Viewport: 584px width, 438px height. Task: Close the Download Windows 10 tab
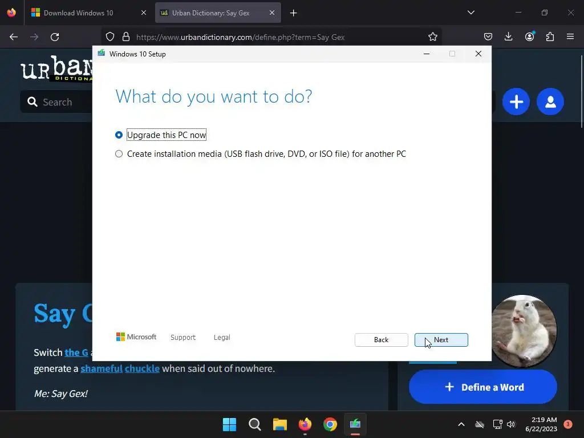tap(143, 13)
